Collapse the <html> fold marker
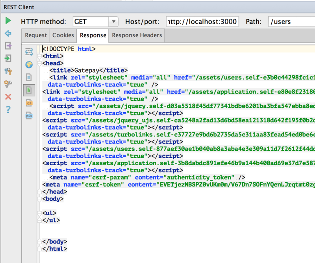The width and height of the screenshot is (315, 263). coord(40,56)
